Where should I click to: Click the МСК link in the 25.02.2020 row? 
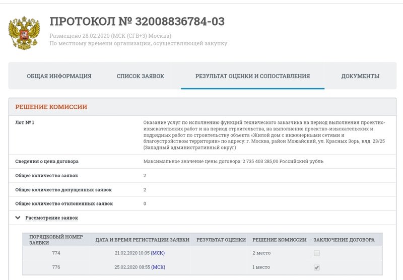(158, 267)
